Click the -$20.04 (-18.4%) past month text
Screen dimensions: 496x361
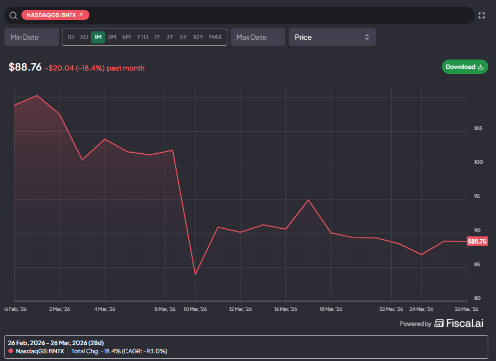click(94, 68)
